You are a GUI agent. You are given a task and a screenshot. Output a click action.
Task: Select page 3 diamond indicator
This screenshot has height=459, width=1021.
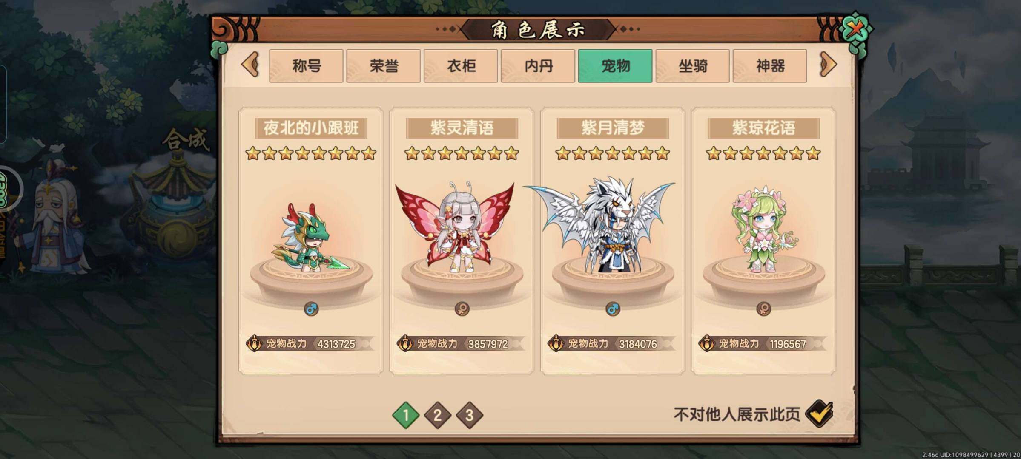pyautogui.click(x=469, y=415)
